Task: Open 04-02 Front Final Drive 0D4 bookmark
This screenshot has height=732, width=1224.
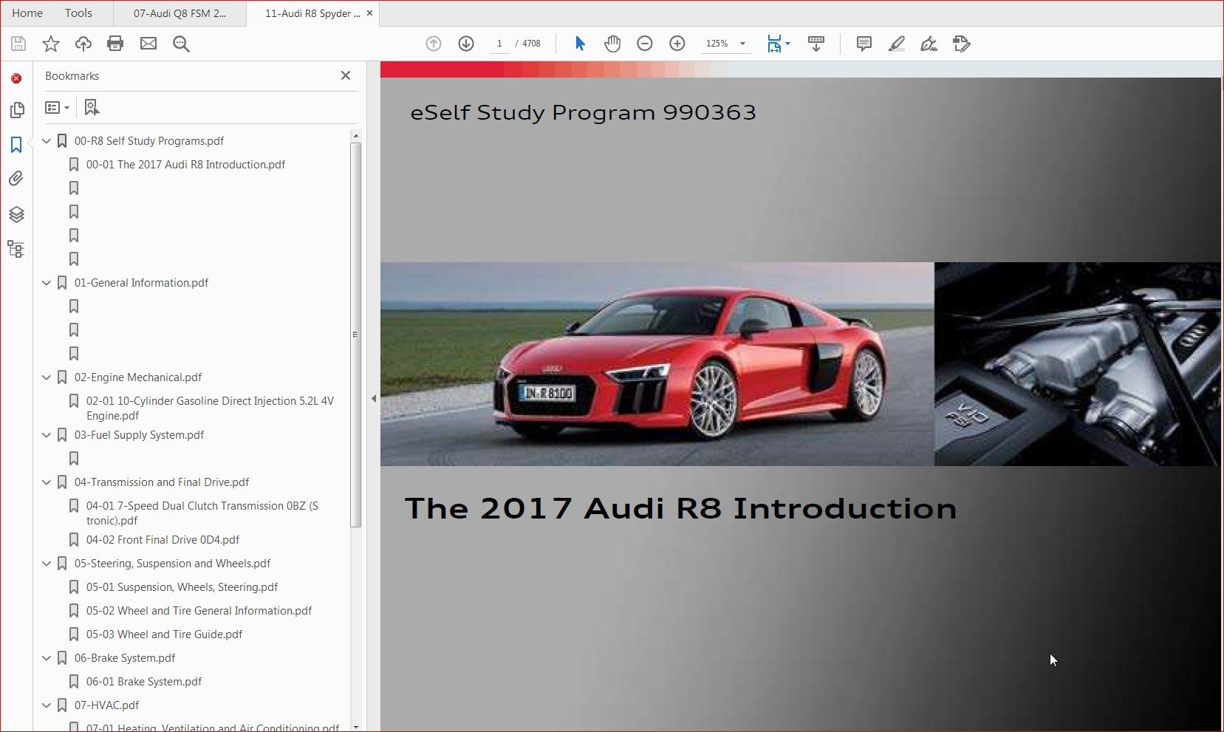Action: tap(163, 540)
